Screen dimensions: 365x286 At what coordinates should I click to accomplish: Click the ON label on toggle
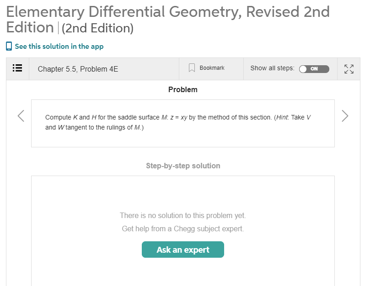point(314,69)
